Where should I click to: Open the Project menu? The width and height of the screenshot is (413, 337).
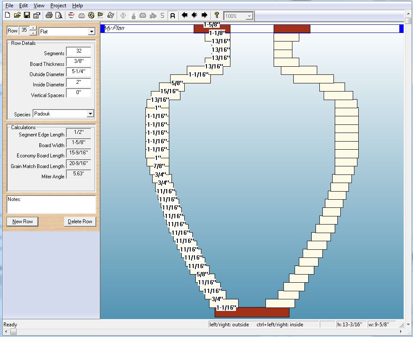coord(58,6)
